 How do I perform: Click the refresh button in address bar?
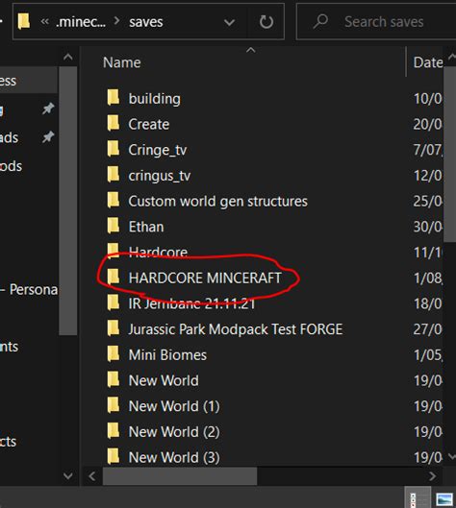click(x=266, y=22)
